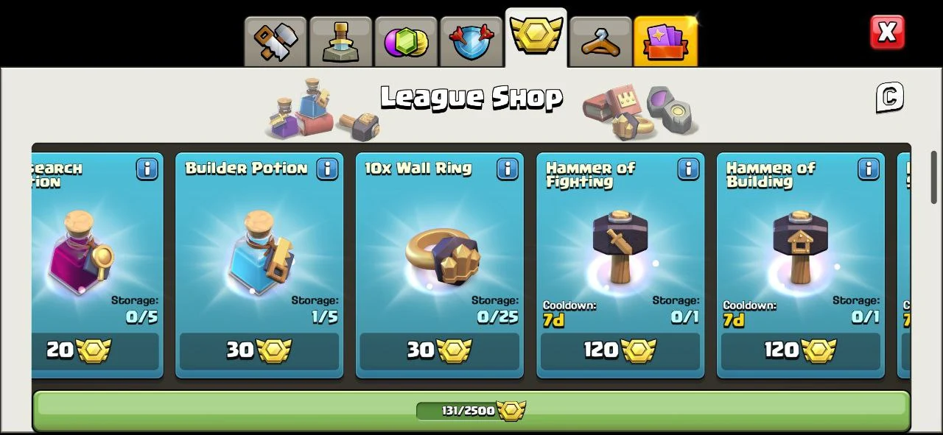
Task: Purchase Hammer of Fighting for 120 medals
Action: 620,350
